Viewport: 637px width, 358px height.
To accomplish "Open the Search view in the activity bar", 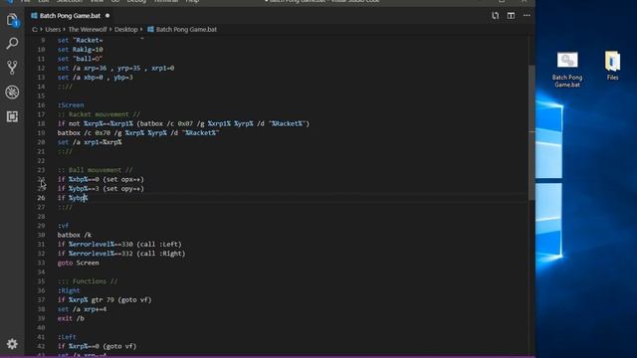I will click(x=12, y=44).
